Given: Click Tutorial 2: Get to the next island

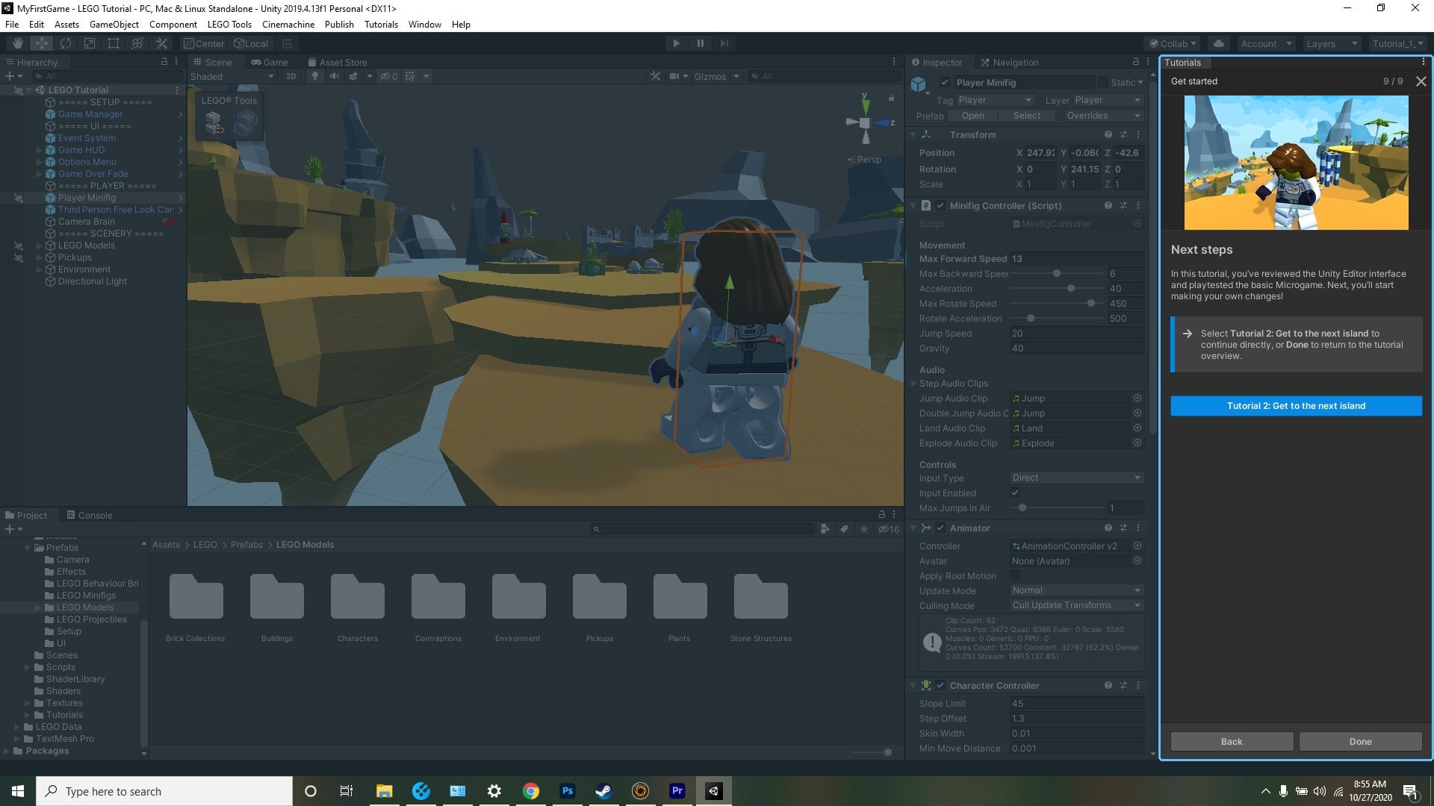Looking at the screenshot, I should pyautogui.click(x=1296, y=405).
